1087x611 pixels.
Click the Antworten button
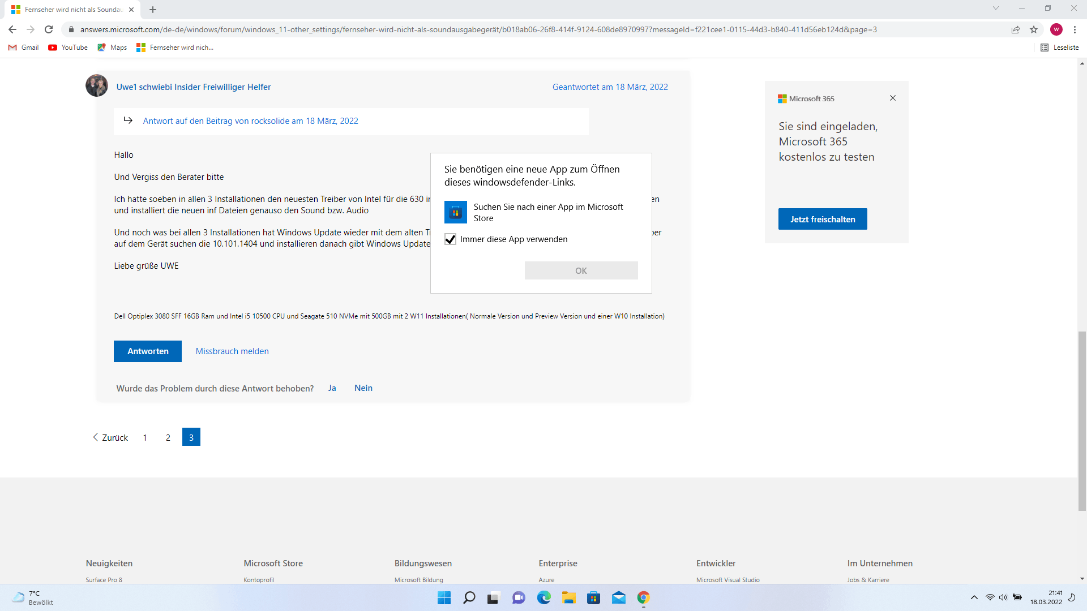pos(148,351)
